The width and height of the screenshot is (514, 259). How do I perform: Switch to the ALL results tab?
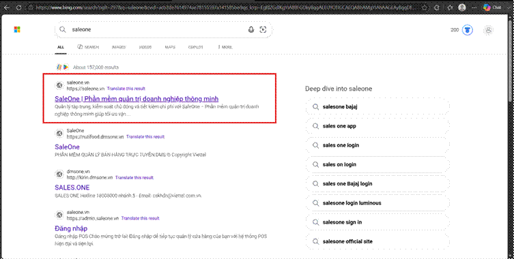pos(61,47)
